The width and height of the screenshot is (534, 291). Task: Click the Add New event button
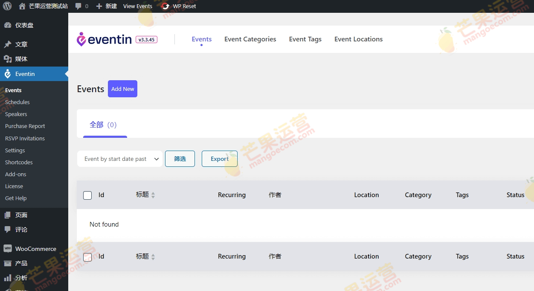(122, 89)
